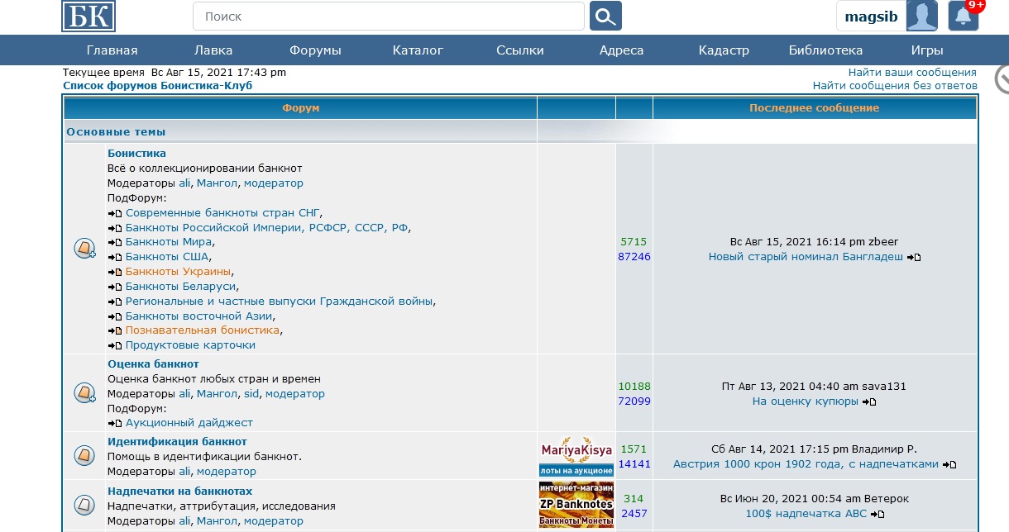This screenshot has width=1009, height=532.
Task: Open the Форумы menu item
Action: (315, 50)
